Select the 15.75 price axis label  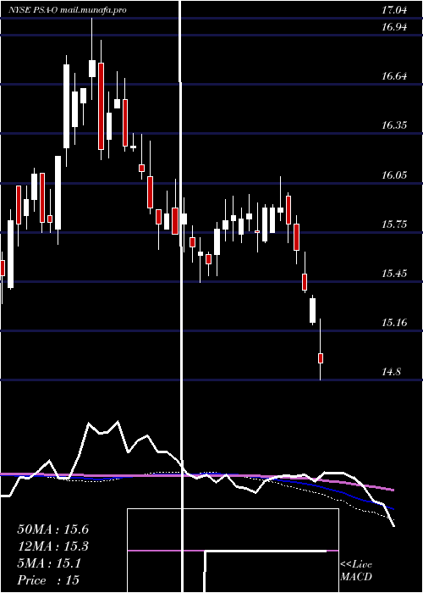(394, 224)
